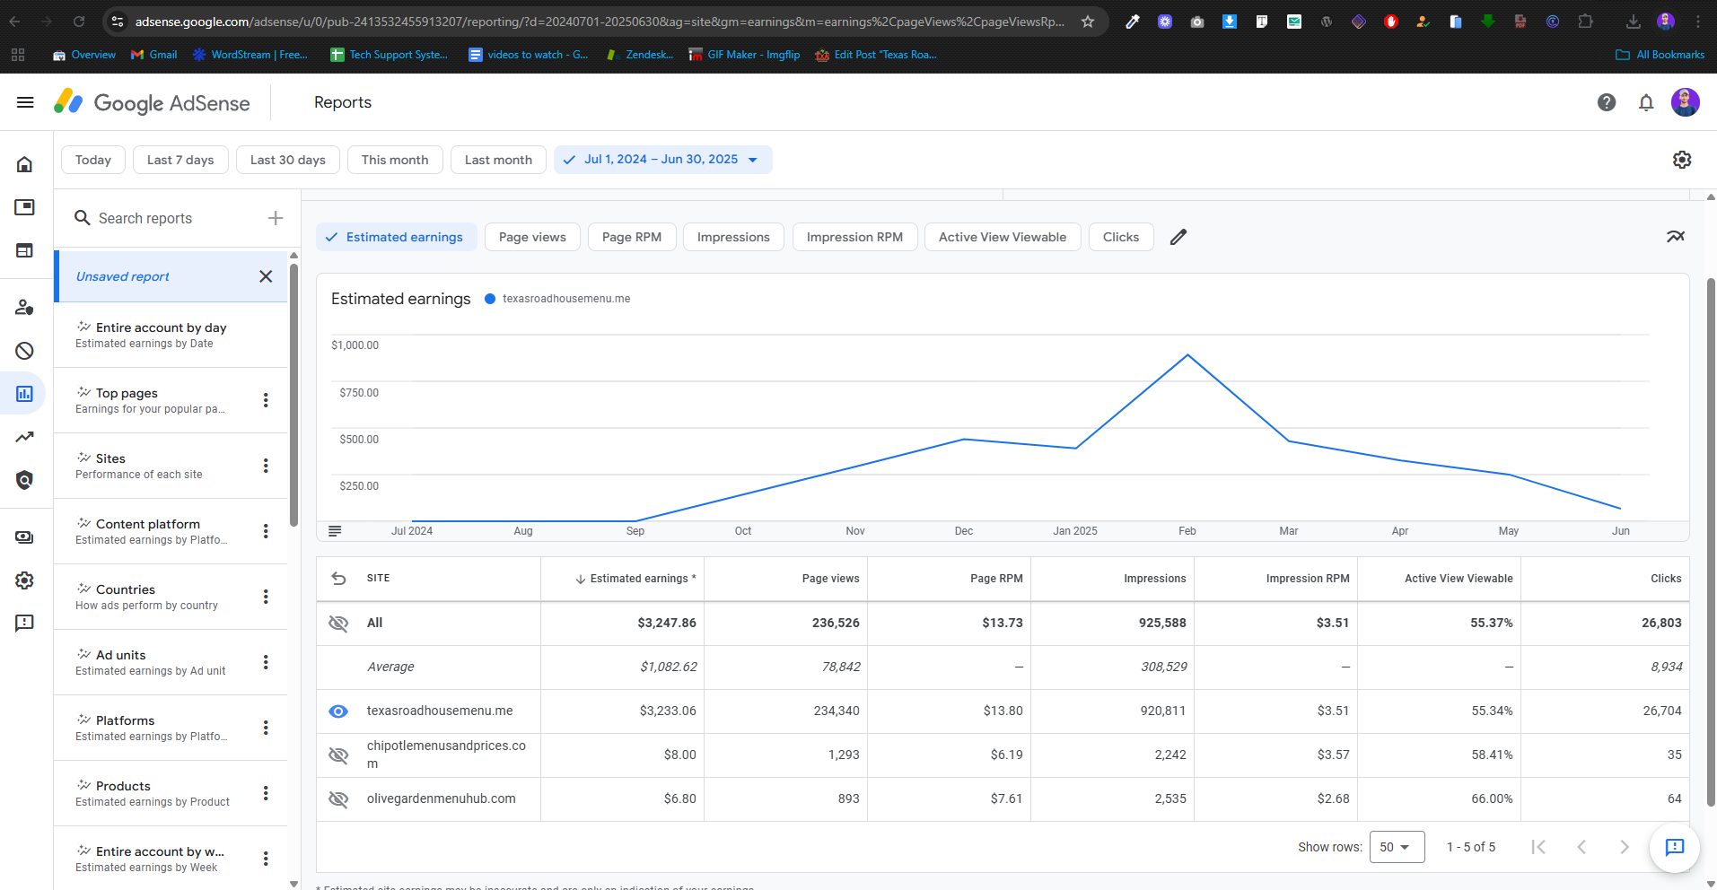The height and width of the screenshot is (890, 1717).
Task: Open the Ads section icon in sidebar
Action: point(24,207)
